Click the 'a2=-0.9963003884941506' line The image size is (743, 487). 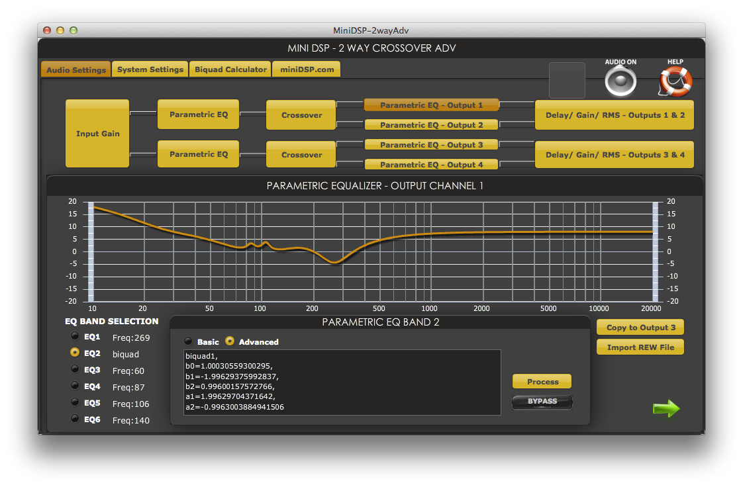(x=234, y=407)
